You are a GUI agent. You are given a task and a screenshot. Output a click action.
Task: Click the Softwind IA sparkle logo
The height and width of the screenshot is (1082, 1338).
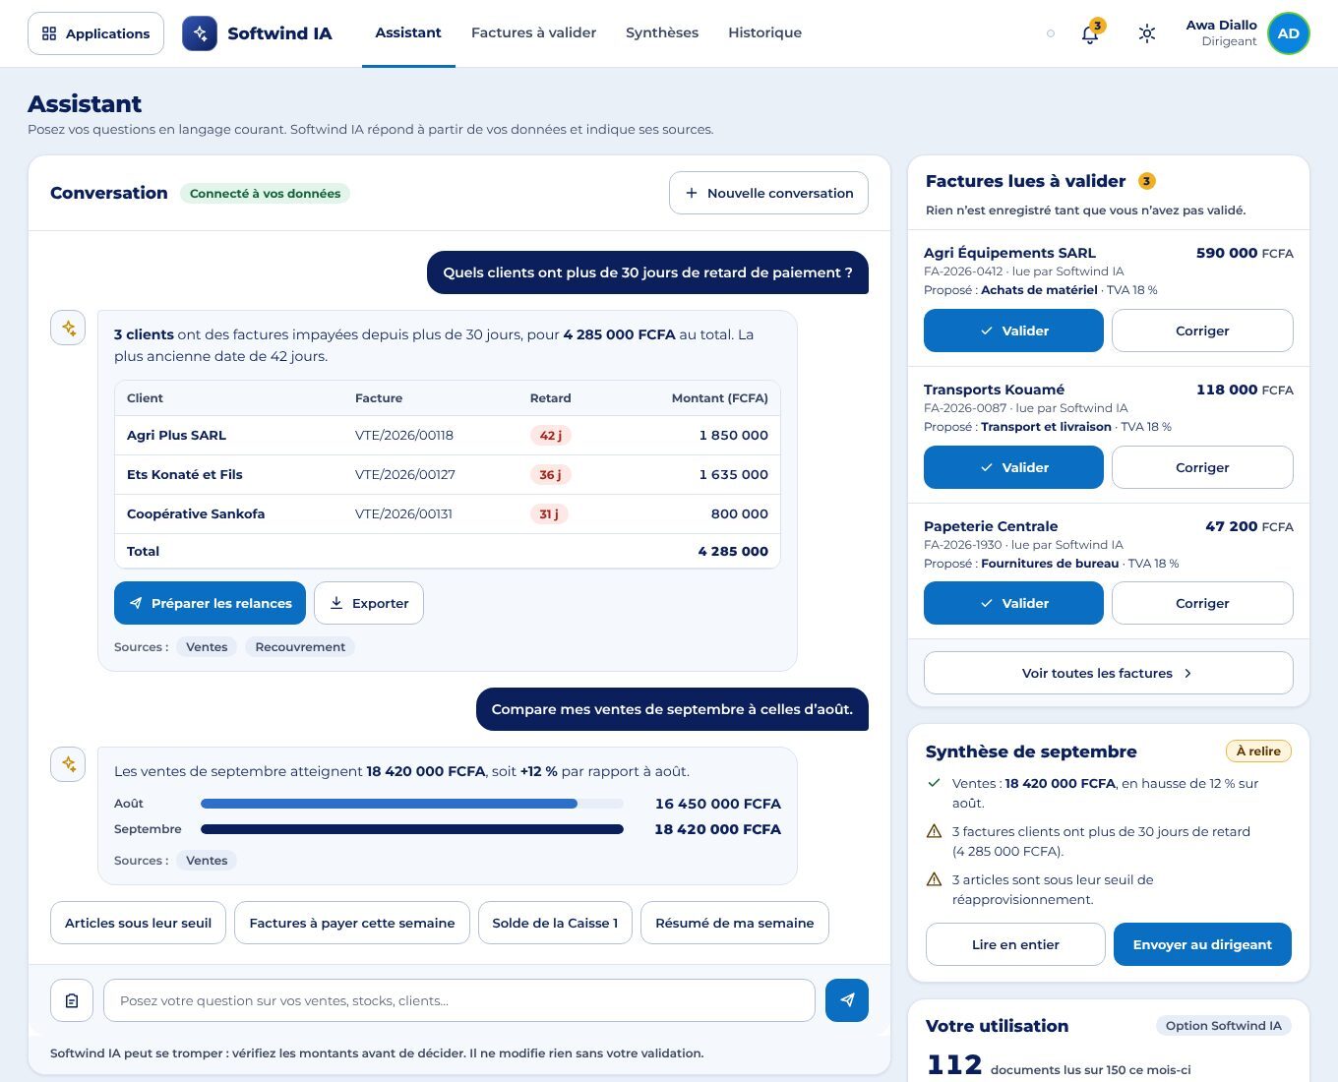200,33
